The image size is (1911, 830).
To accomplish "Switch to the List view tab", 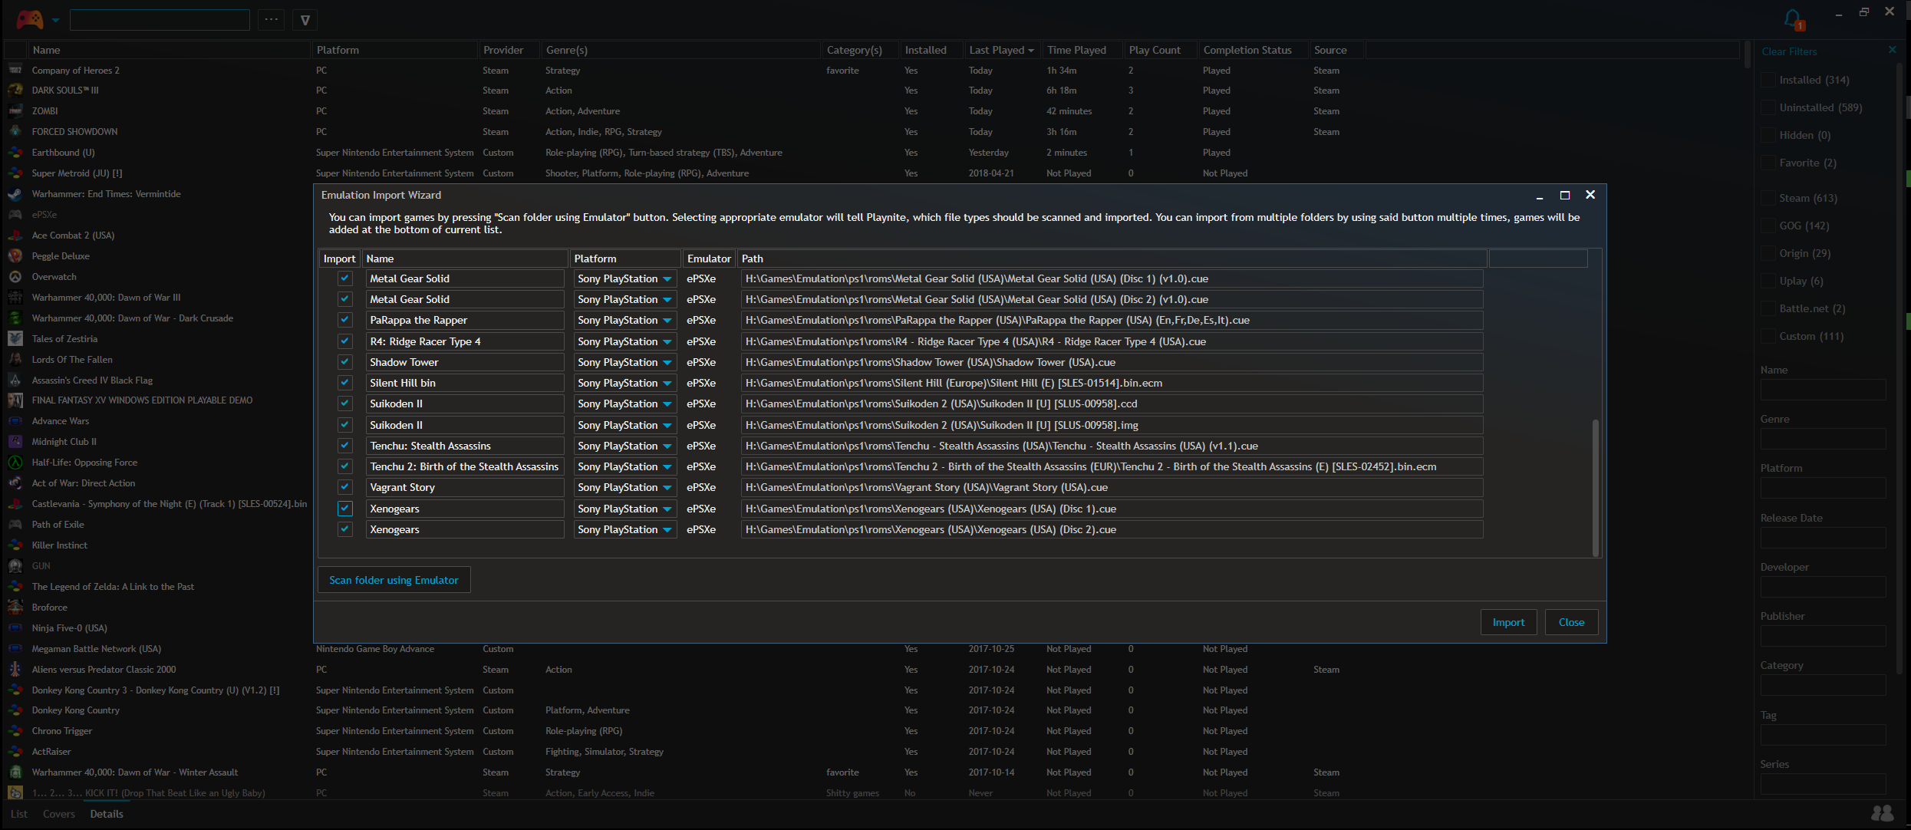I will point(18,813).
